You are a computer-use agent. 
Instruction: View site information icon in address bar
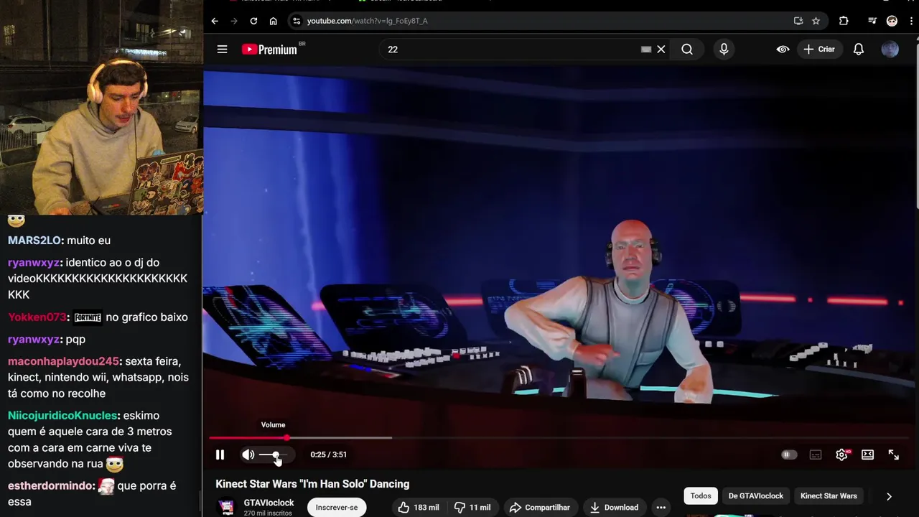tap(296, 21)
